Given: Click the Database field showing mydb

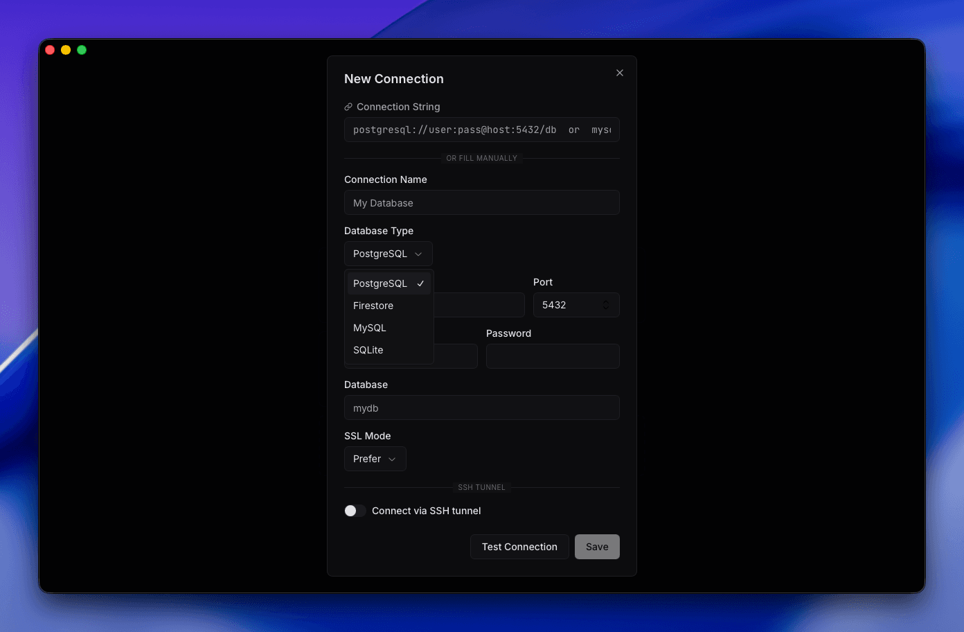Looking at the screenshot, I should pos(482,407).
